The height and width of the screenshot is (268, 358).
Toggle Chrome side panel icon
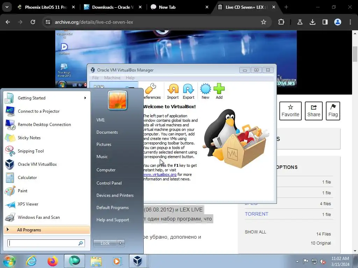tap(325, 22)
